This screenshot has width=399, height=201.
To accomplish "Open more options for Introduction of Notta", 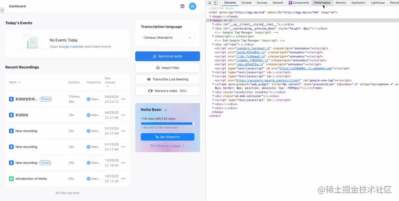I will [x=123, y=179].
